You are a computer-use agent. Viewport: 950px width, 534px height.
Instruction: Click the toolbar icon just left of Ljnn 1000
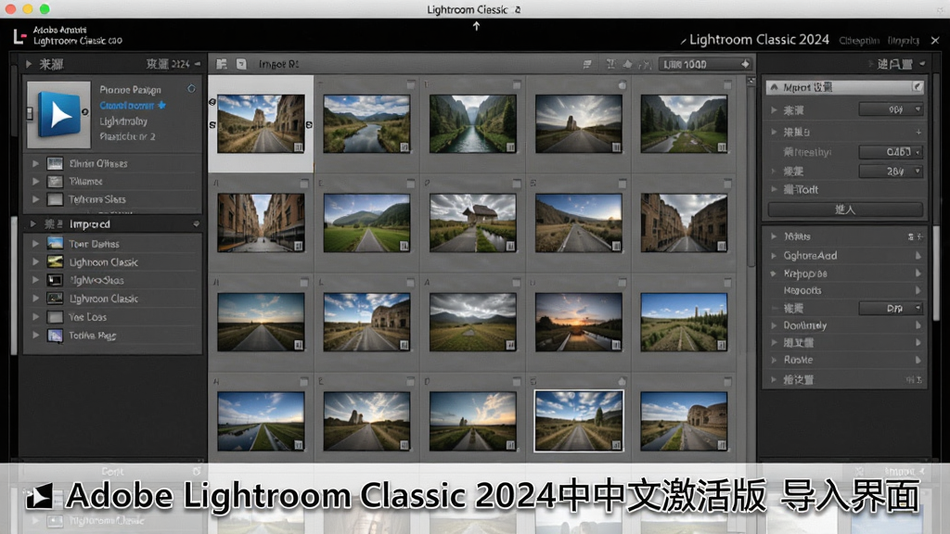pyautogui.click(x=645, y=64)
